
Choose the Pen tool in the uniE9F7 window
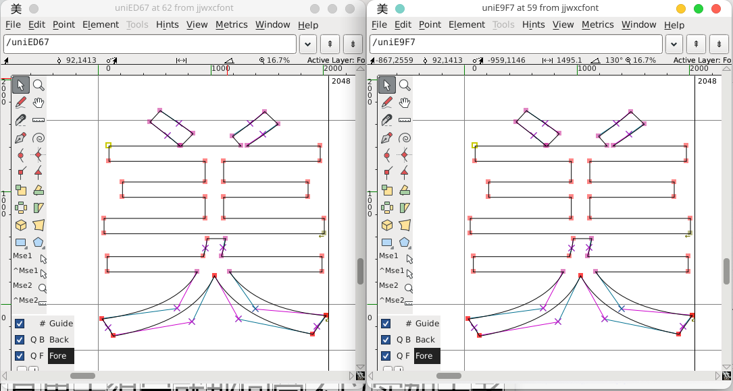pyautogui.click(x=387, y=138)
